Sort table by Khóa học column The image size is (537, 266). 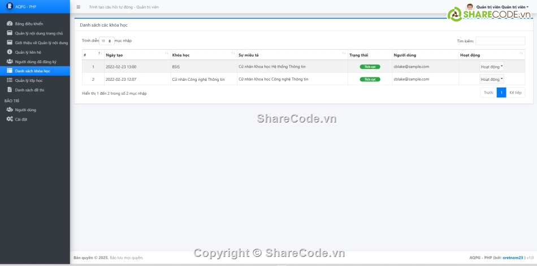pyautogui.click(x=202, y=55)
